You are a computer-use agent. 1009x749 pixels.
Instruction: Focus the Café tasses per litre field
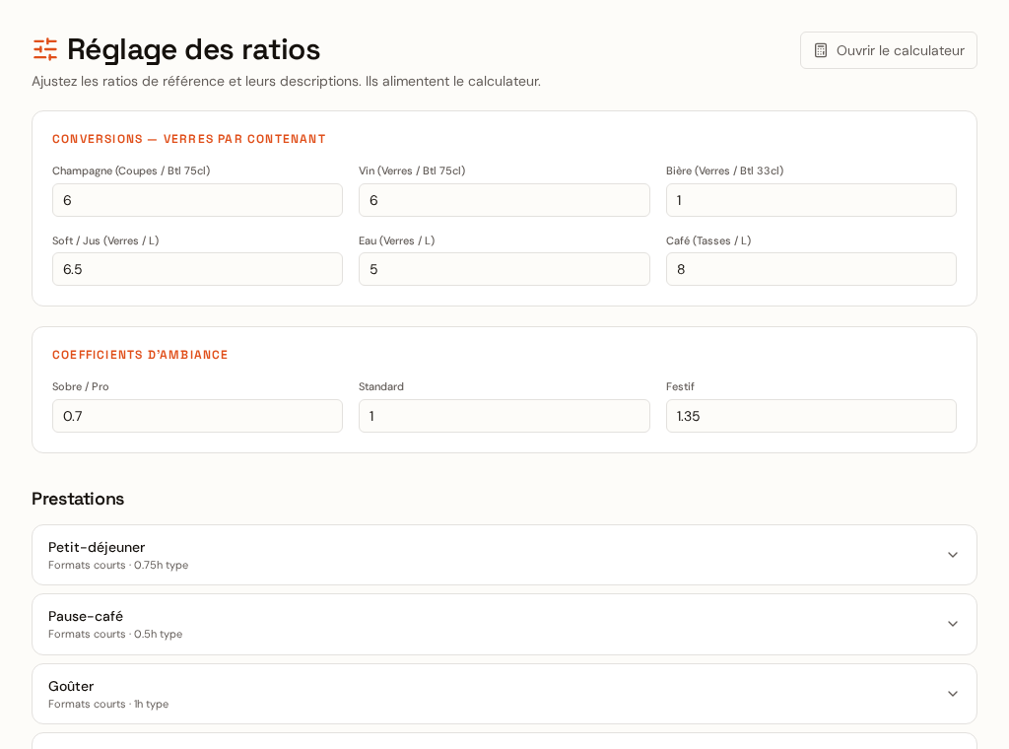click(811, 269)
